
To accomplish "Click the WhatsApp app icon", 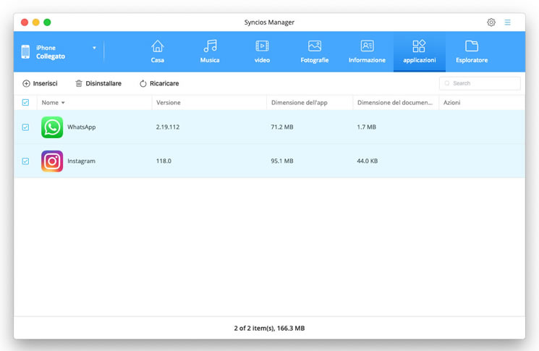I will 52,127.
